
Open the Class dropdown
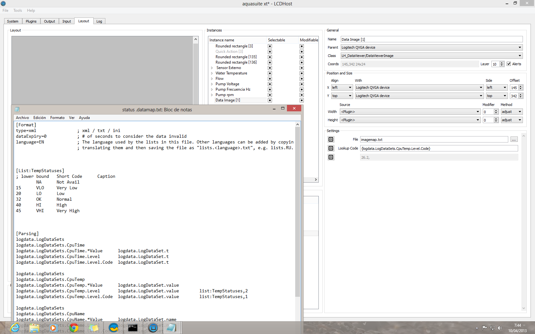pyautogui.click(x=520, y=56)
